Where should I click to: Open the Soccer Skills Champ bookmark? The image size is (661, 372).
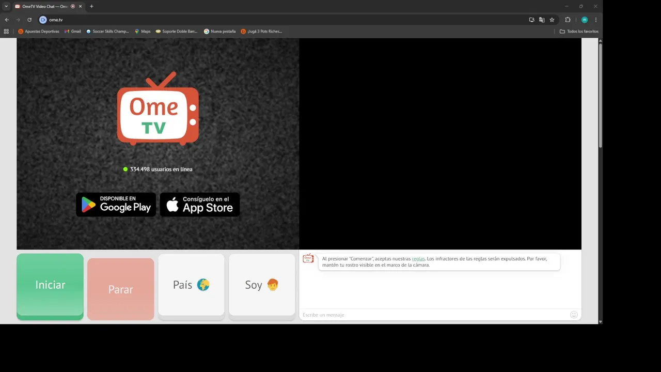tap(107, 32)
